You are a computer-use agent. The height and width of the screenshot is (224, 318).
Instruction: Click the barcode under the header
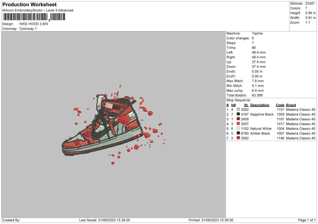coord(34,17)
